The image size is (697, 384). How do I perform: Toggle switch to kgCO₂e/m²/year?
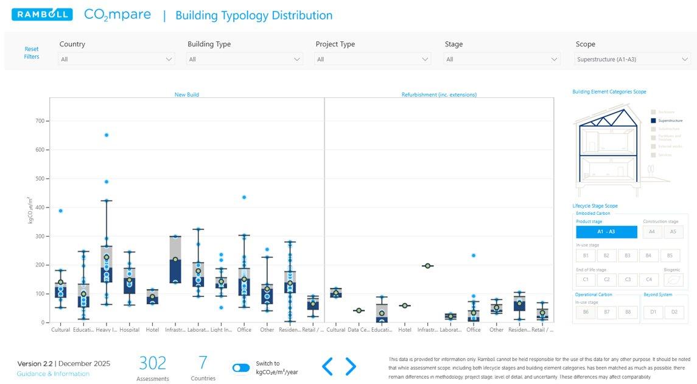point(241,368)
